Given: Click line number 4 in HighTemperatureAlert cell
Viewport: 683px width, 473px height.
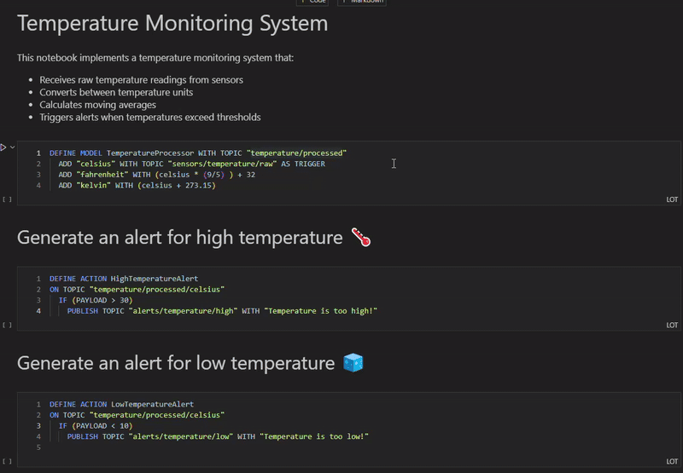Looking at the screenshot, I should [x=38, y=311].
